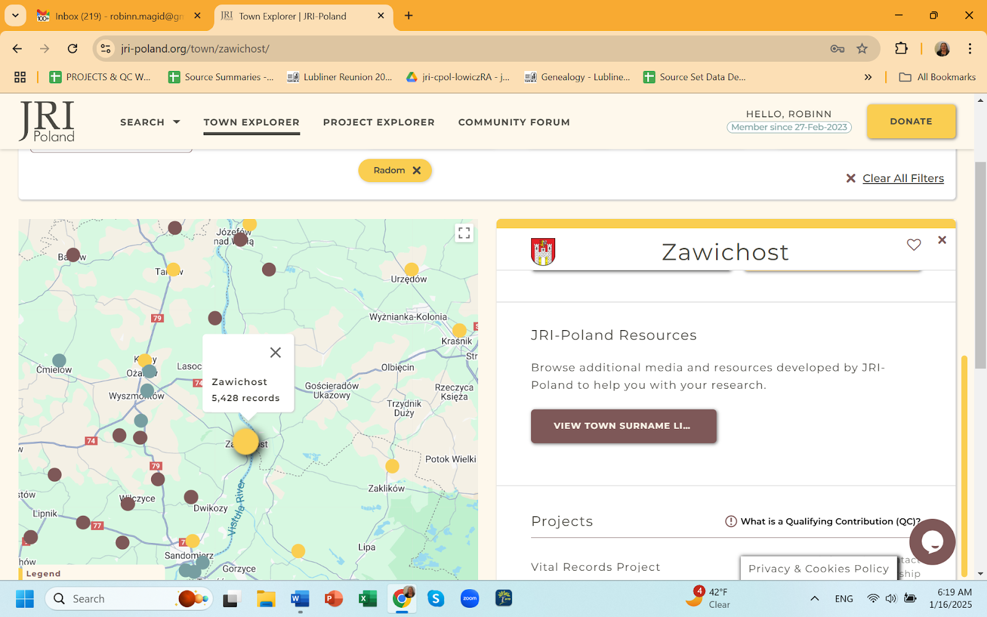View site information icon
This screenshot has height=617, width=987.
point(106,49)
